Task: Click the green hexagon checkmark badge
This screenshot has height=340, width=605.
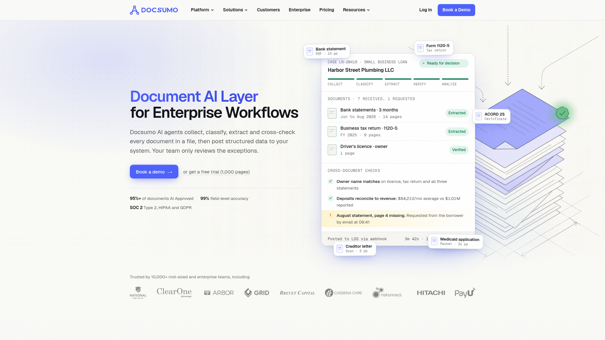Action: coord(562,113)
